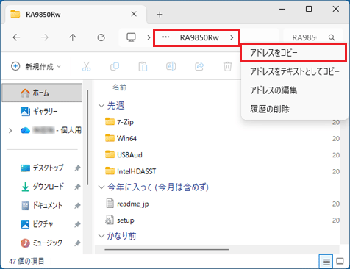Choose アドレスをコピー from context menu
Screen dimensions: 350x269
pyautogui.click(x=293, y=53)
